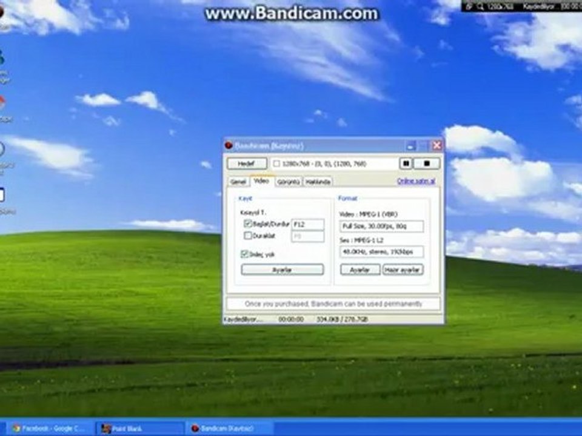Switch to the Genel tab
This screenshot has width=582, height=436.
(x=238, y=182)
